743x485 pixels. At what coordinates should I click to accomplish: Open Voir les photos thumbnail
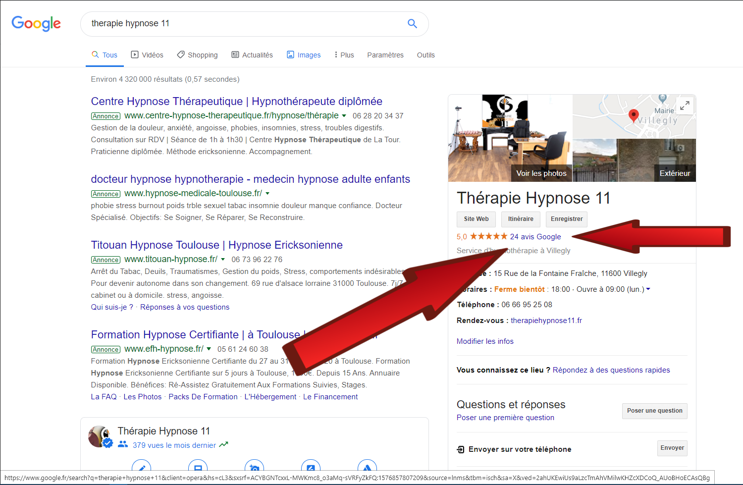point(541,173)
